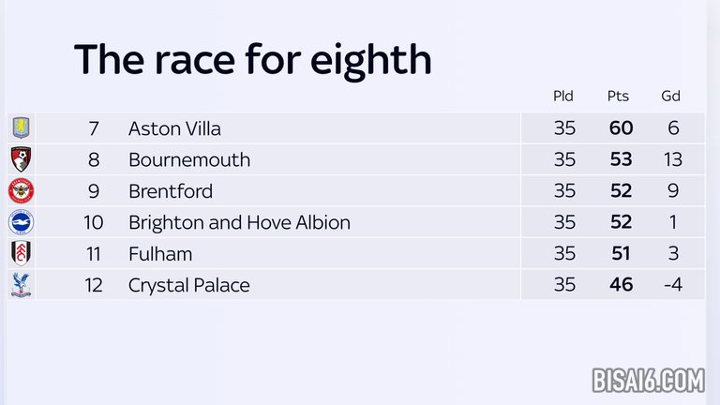The image size is (720, 405).
Task: Click the Crystal Palace team name
Action: [x=188, y=285]
